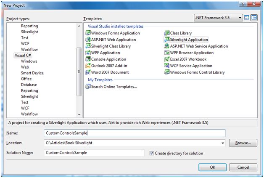Select Test above the Visual C# node
The image size is (264, 178).
pyautogui.click(x=24, y=38)
